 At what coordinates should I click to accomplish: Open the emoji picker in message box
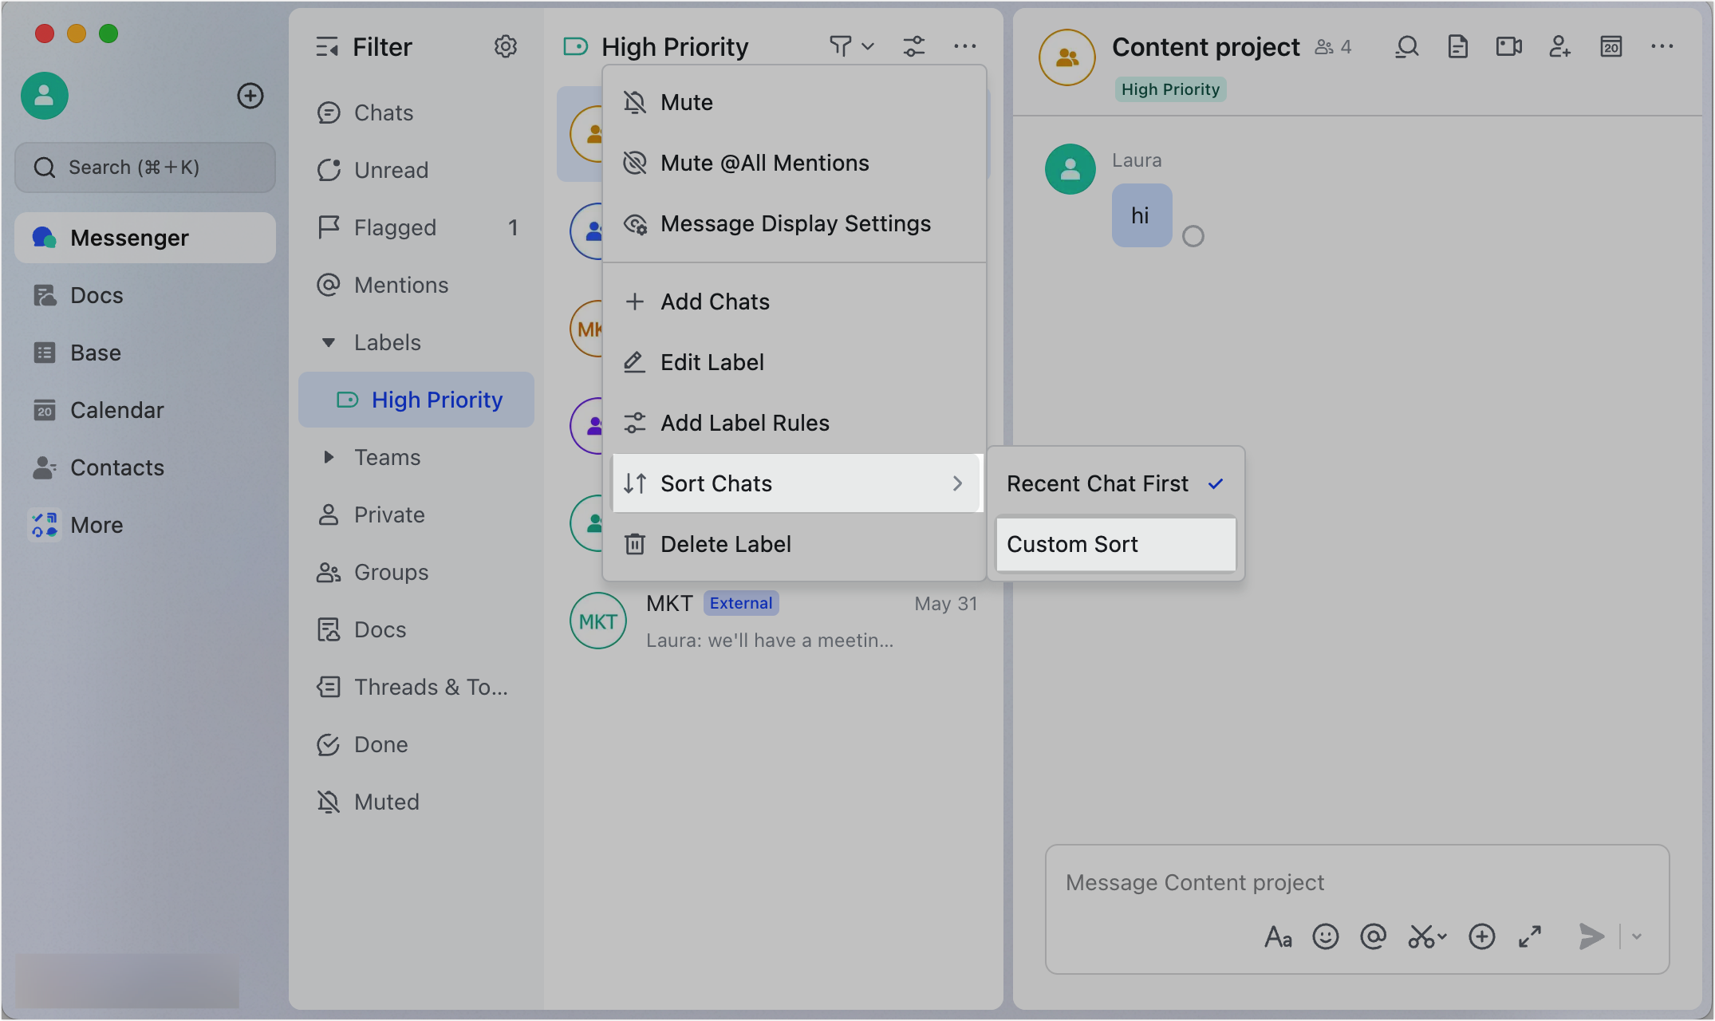[x=1325, y=936]
